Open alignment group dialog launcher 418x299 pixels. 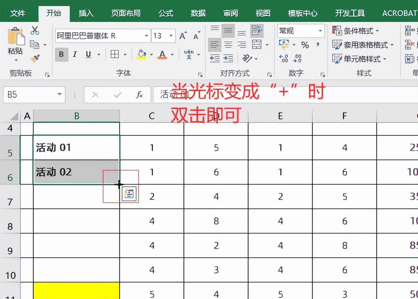[x=269, y=75]
